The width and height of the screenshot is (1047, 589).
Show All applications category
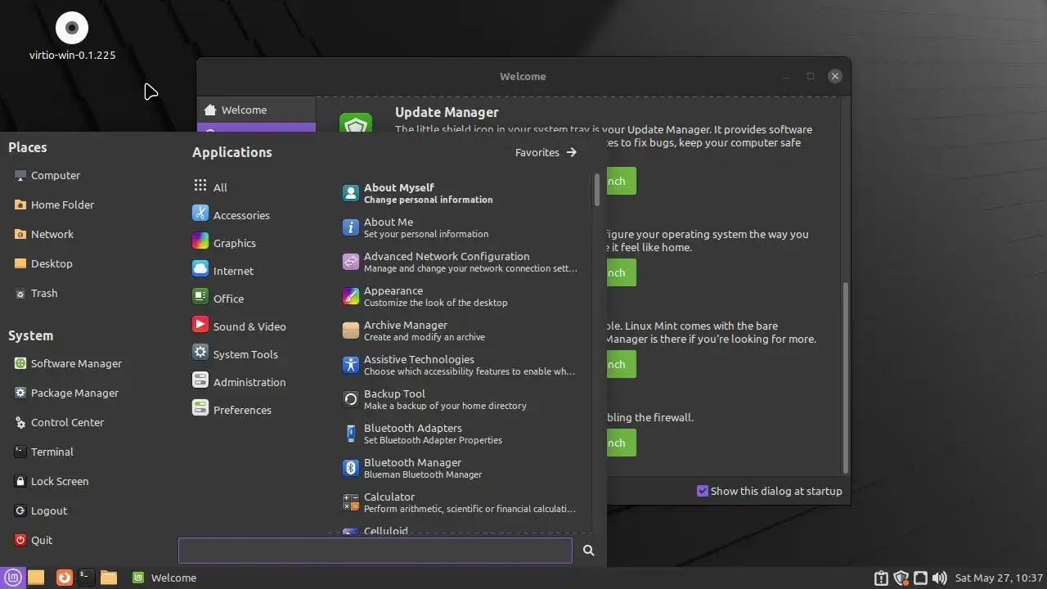tap(210, 187)
